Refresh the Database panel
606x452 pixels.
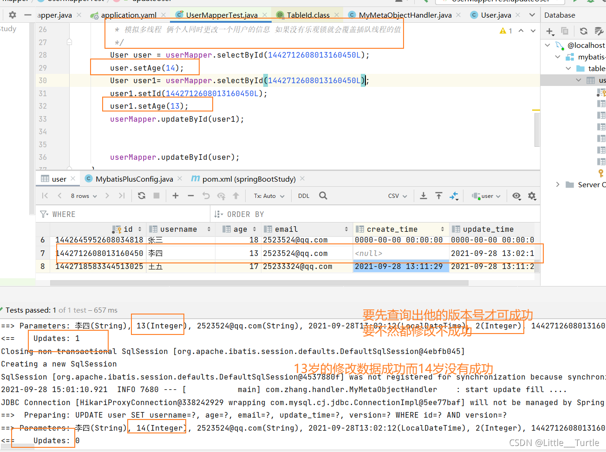coord(584,31)
